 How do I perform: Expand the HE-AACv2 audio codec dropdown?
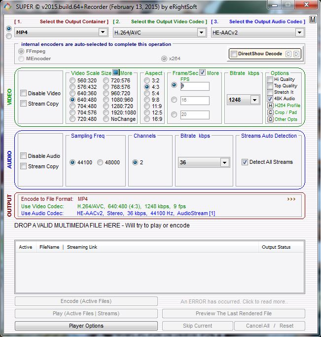pyautogui.click(x=299, y=33)
